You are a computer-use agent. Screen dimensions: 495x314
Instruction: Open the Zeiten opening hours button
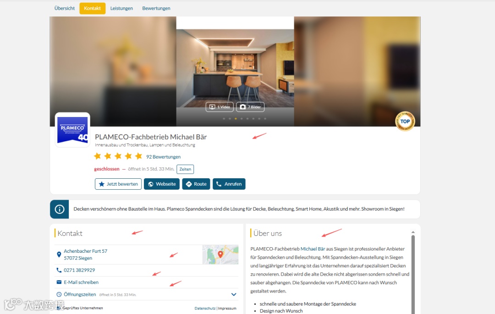pyautogui.click(x=185, y=169)
